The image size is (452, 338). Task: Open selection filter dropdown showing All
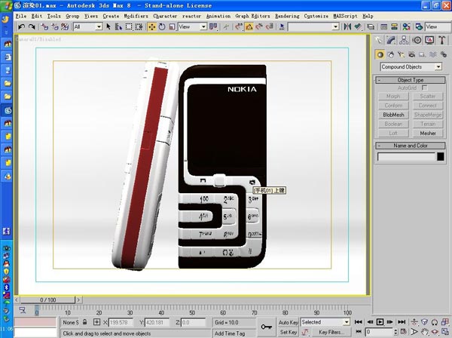(x=88, y=27)
